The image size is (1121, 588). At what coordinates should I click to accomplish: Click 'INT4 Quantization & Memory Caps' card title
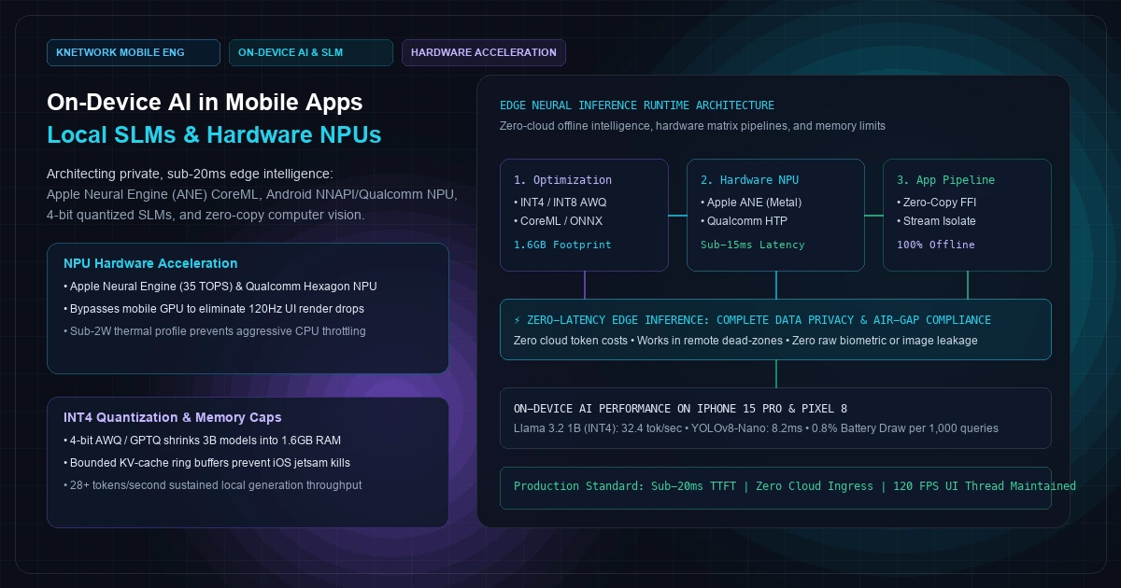[173, 417]
